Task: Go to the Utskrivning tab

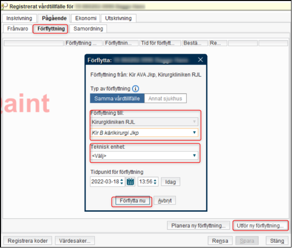Action: 118,18
